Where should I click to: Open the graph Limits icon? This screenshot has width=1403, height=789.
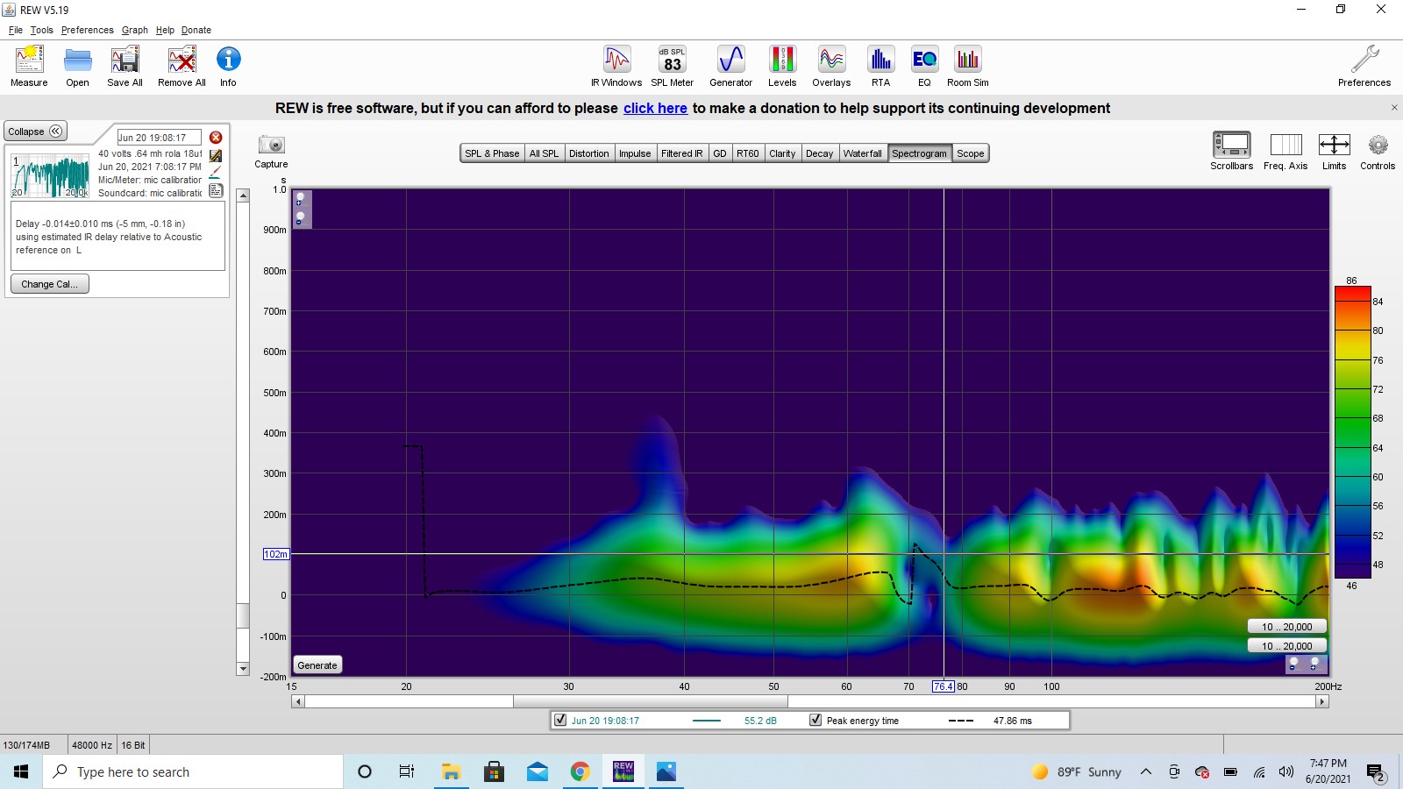(1335, 145)
